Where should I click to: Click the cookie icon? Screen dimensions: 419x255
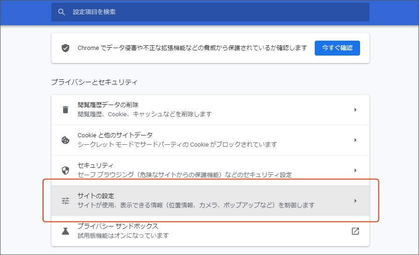pos(65,140)
